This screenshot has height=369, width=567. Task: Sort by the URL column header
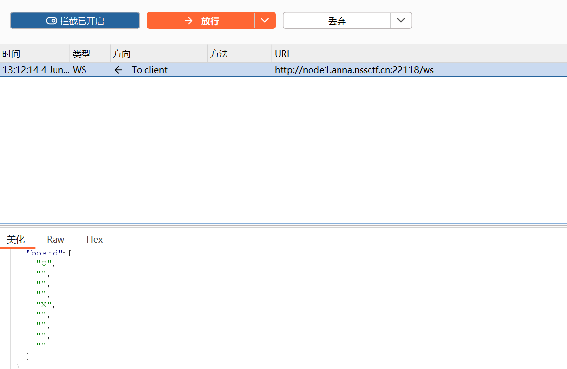420,54
